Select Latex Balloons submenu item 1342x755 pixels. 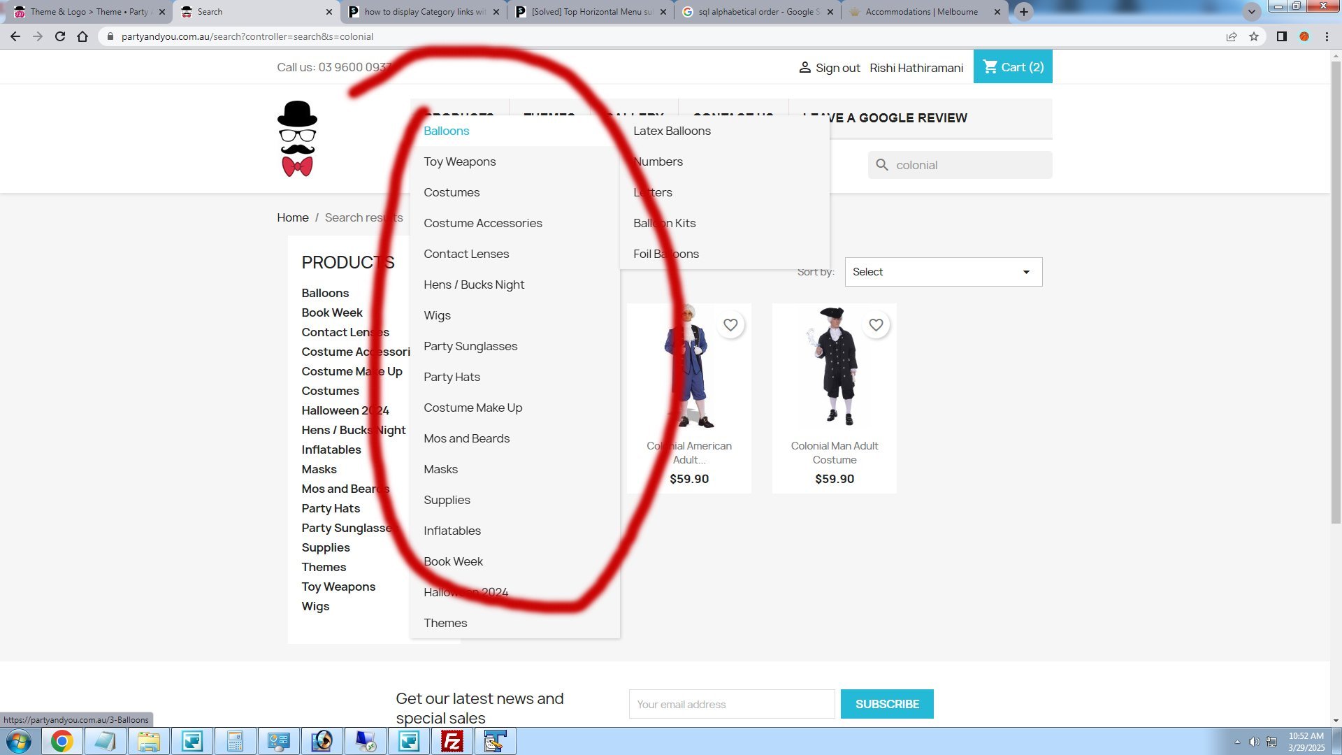point(672,131)
